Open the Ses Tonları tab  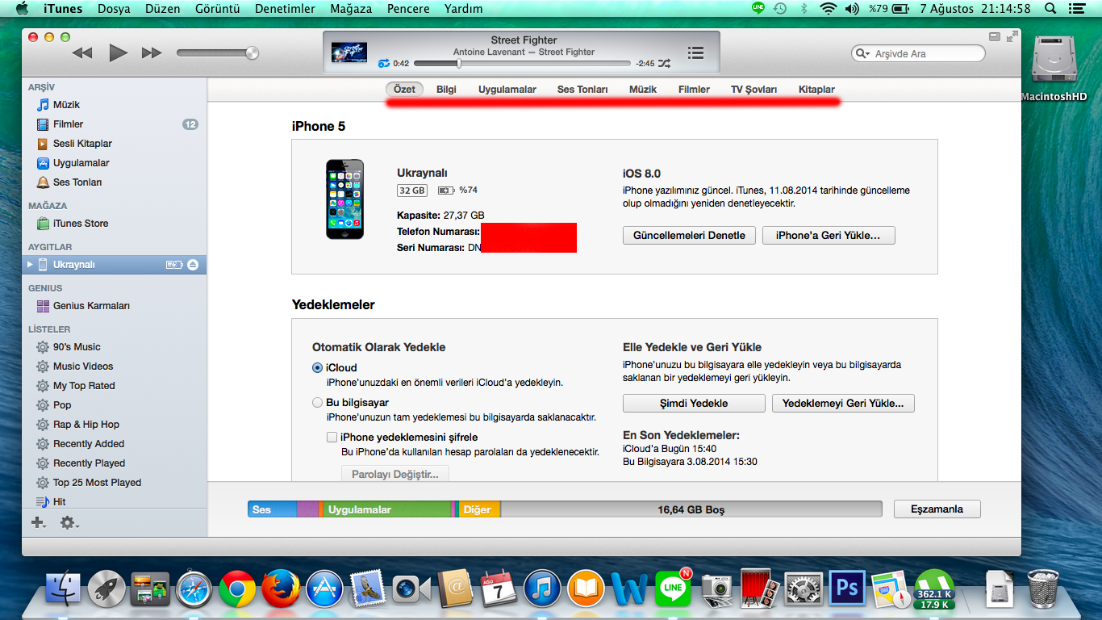pyautogui.click(x=582, y=90)
